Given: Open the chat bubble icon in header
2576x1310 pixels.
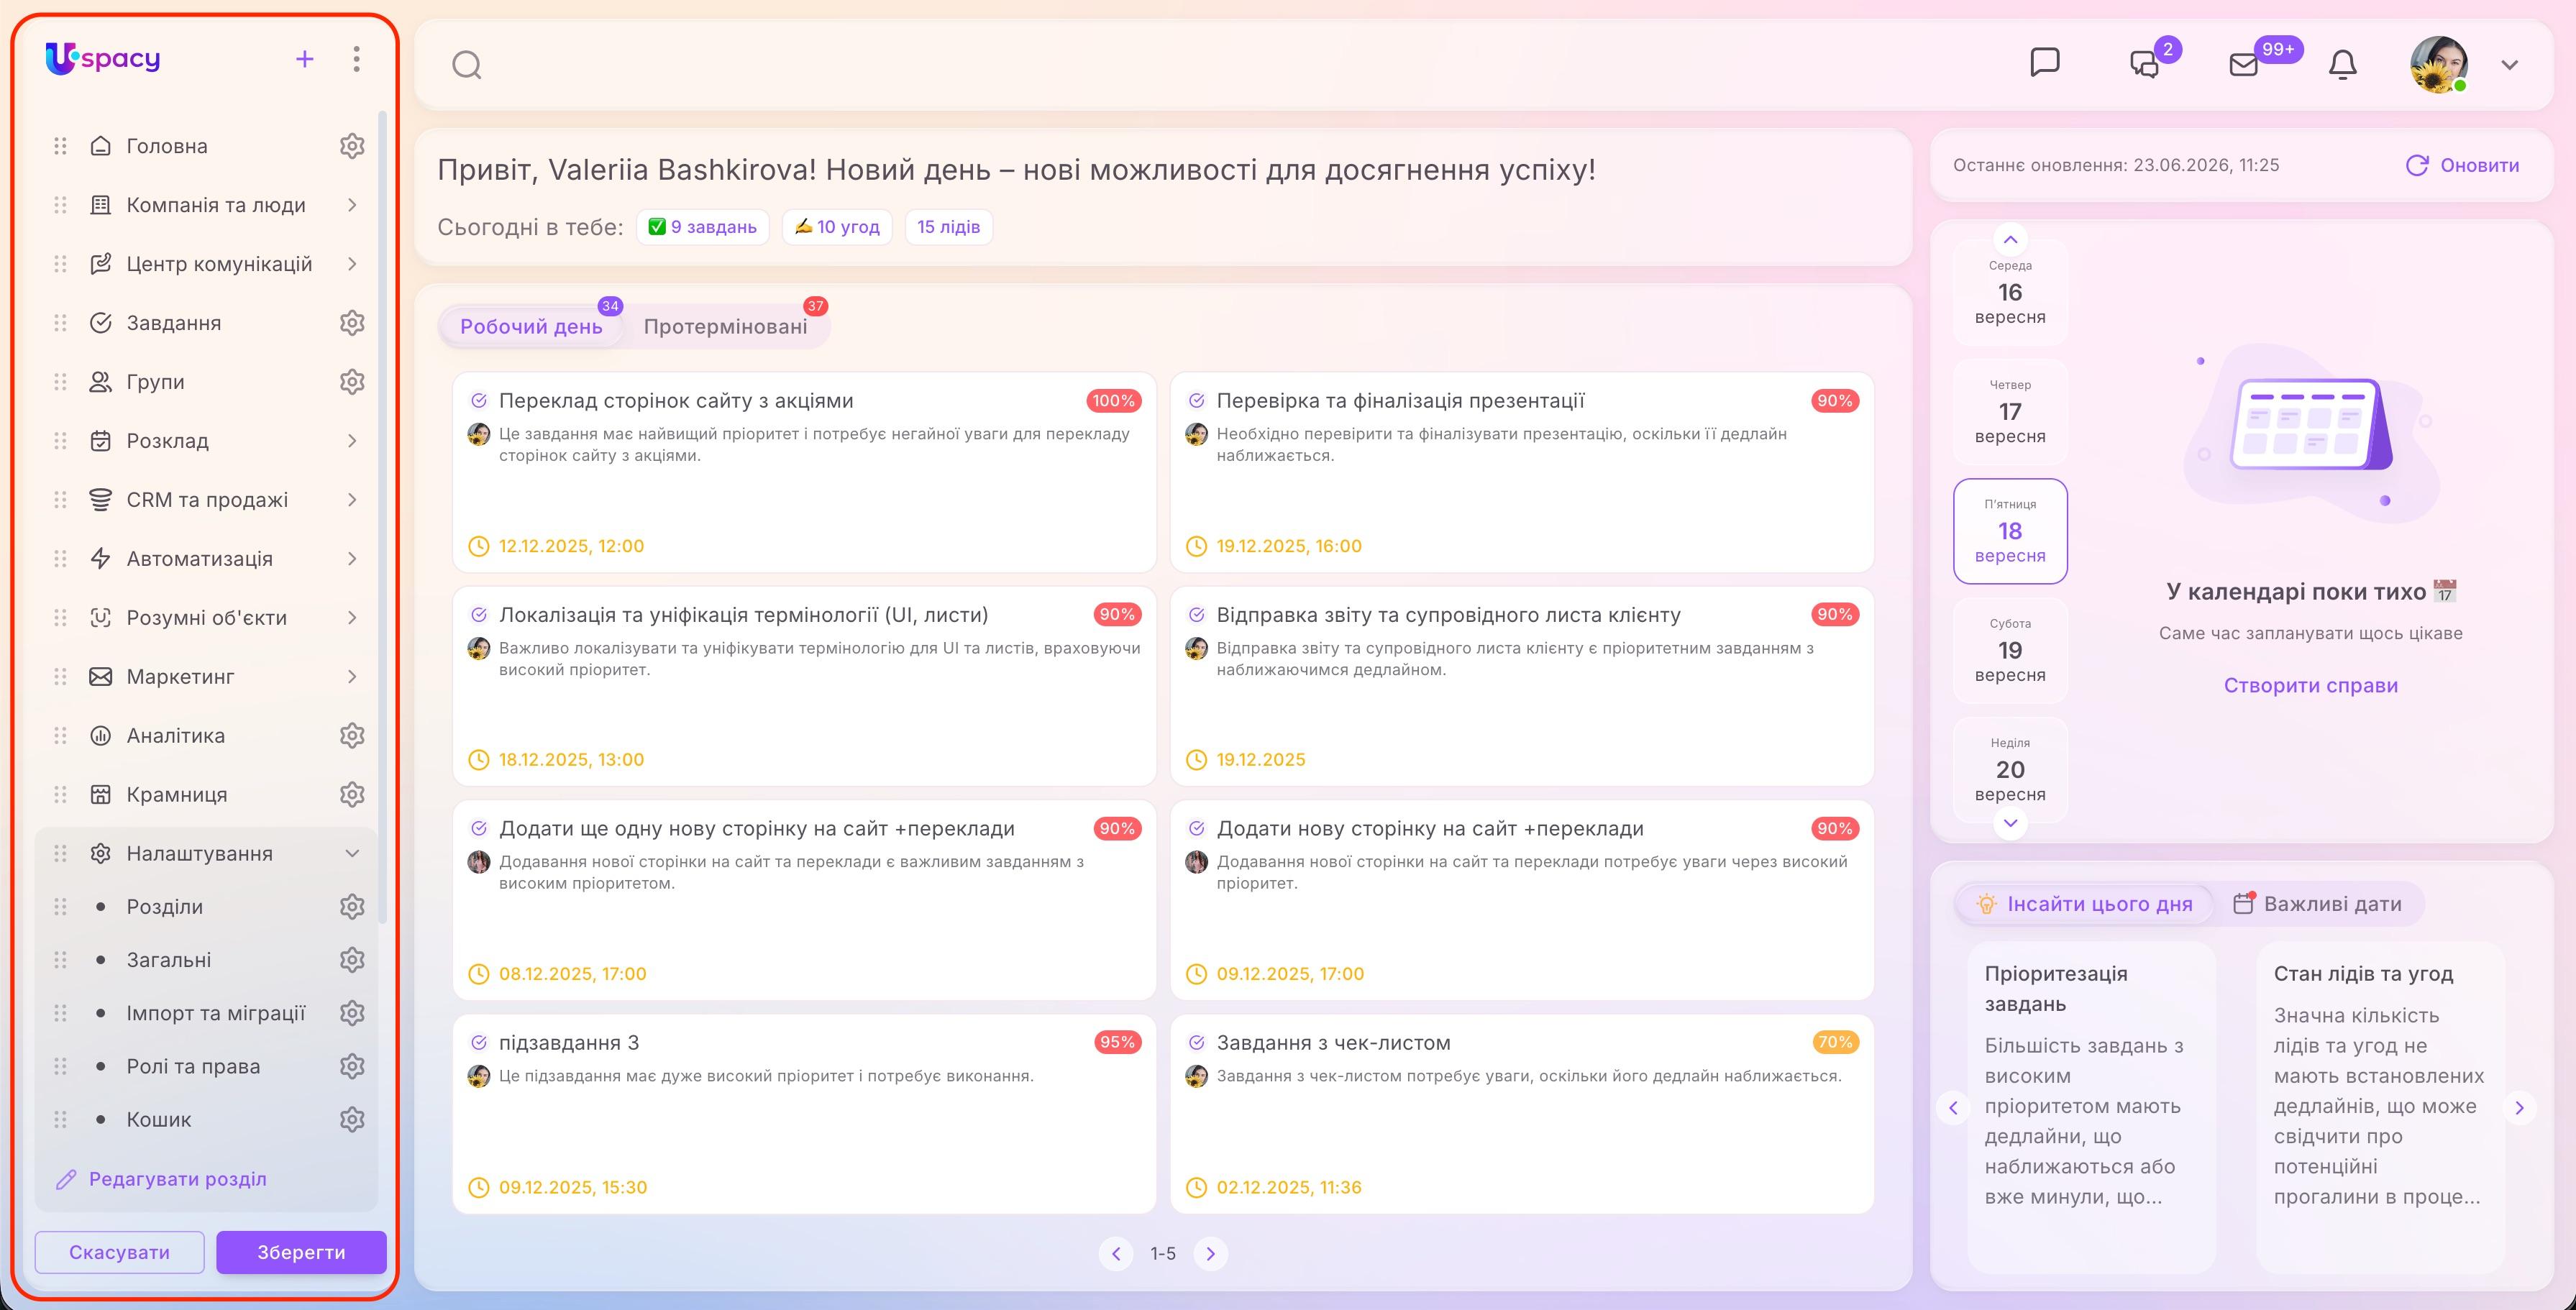Looking at the screenshot, I should (x=2045, y=63).
